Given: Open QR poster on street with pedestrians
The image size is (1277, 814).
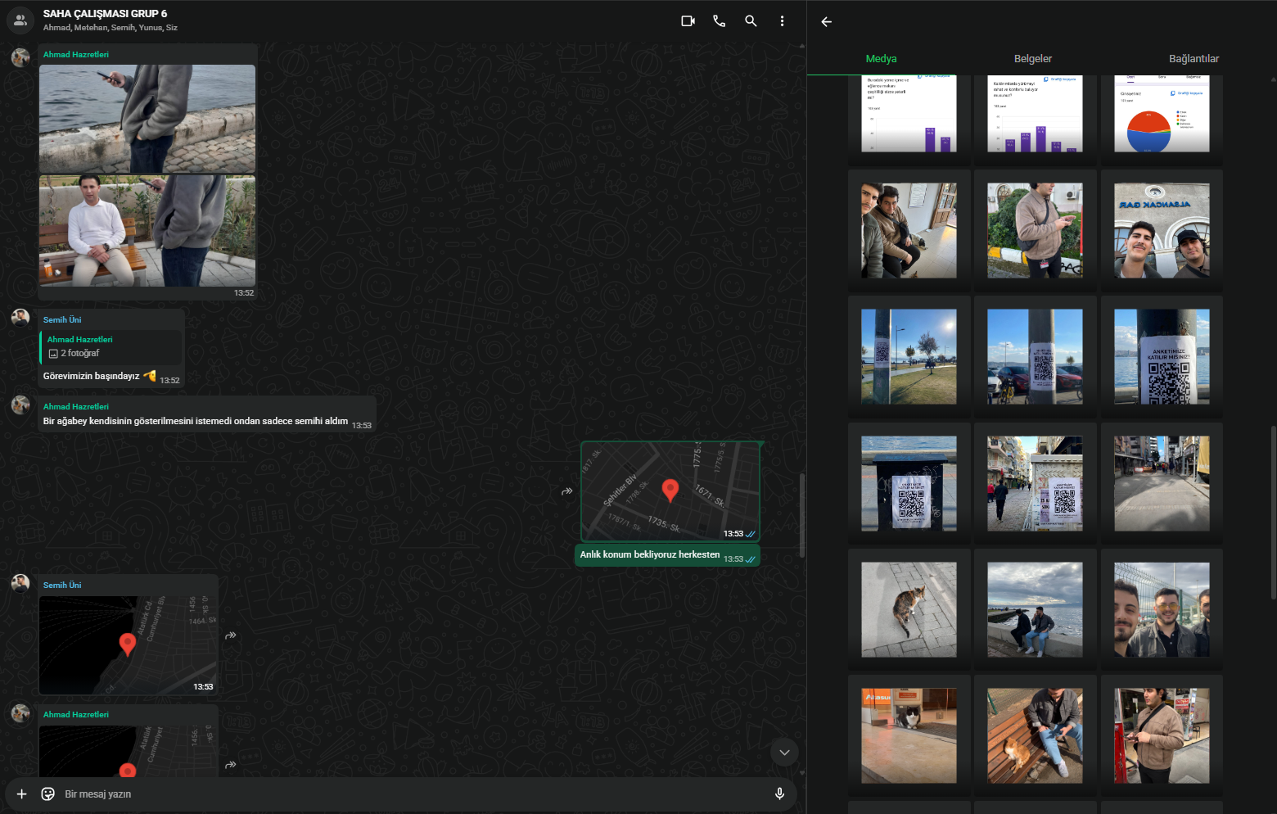Looking at the screenshot, I should 1035,483.
